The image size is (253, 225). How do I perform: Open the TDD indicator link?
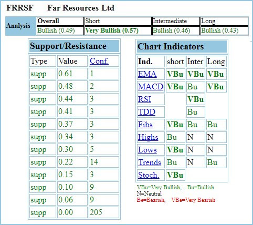(x=146, y=112)
